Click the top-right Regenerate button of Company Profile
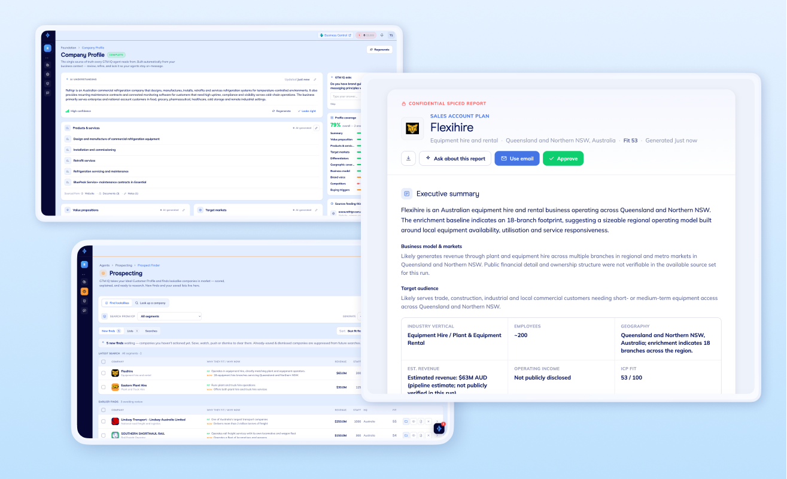 (379, 50)
